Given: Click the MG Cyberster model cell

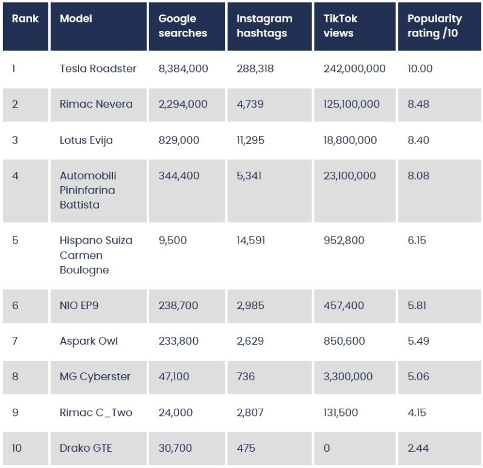Looking at the screenshot, I should pos(98,377).
